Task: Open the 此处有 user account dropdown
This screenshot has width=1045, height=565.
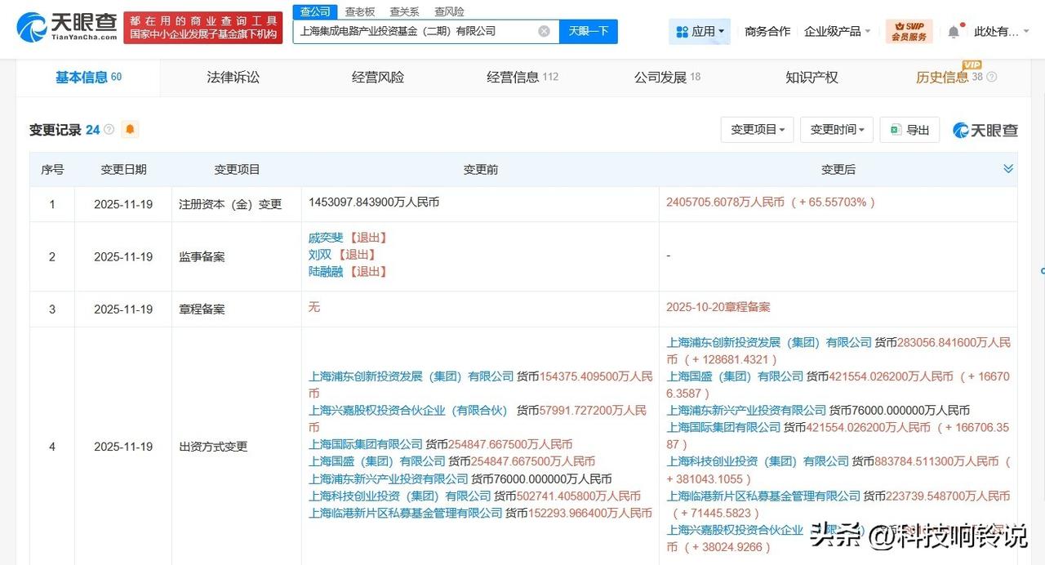Action: pyautogui.click(x=1003, y=31)
